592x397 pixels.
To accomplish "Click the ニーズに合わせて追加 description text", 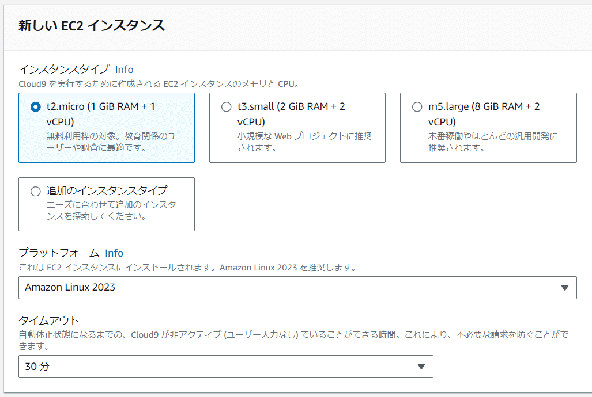I will pyautogui.click(x=111, y=211).
